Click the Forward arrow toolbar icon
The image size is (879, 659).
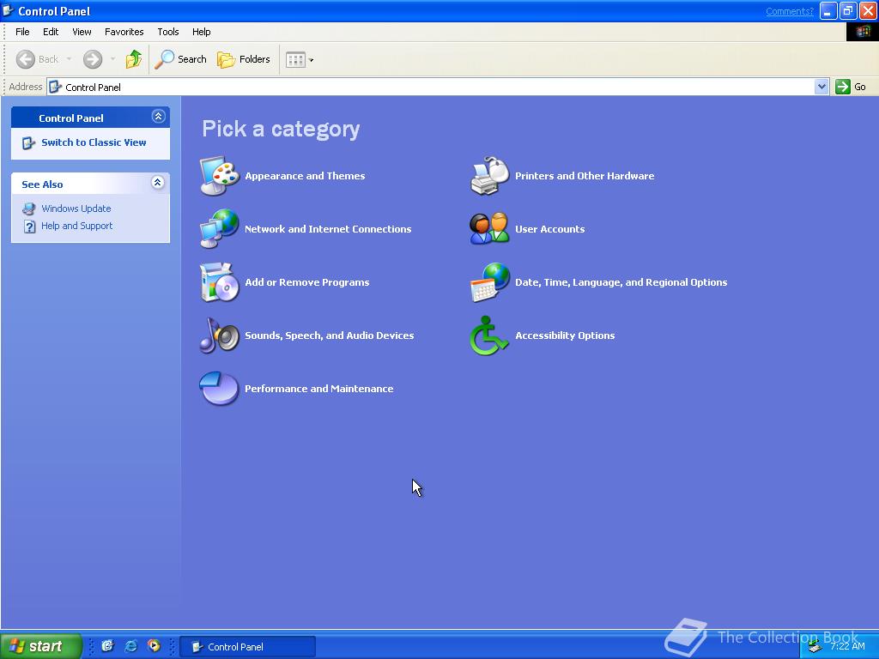[x=93, y=59]
